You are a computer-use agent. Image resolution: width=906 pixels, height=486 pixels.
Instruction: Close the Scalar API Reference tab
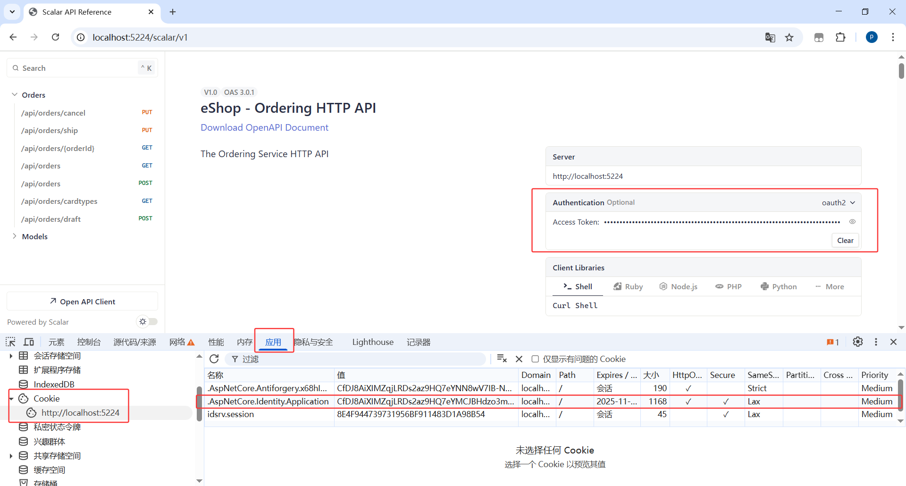[x=151, y=12]
